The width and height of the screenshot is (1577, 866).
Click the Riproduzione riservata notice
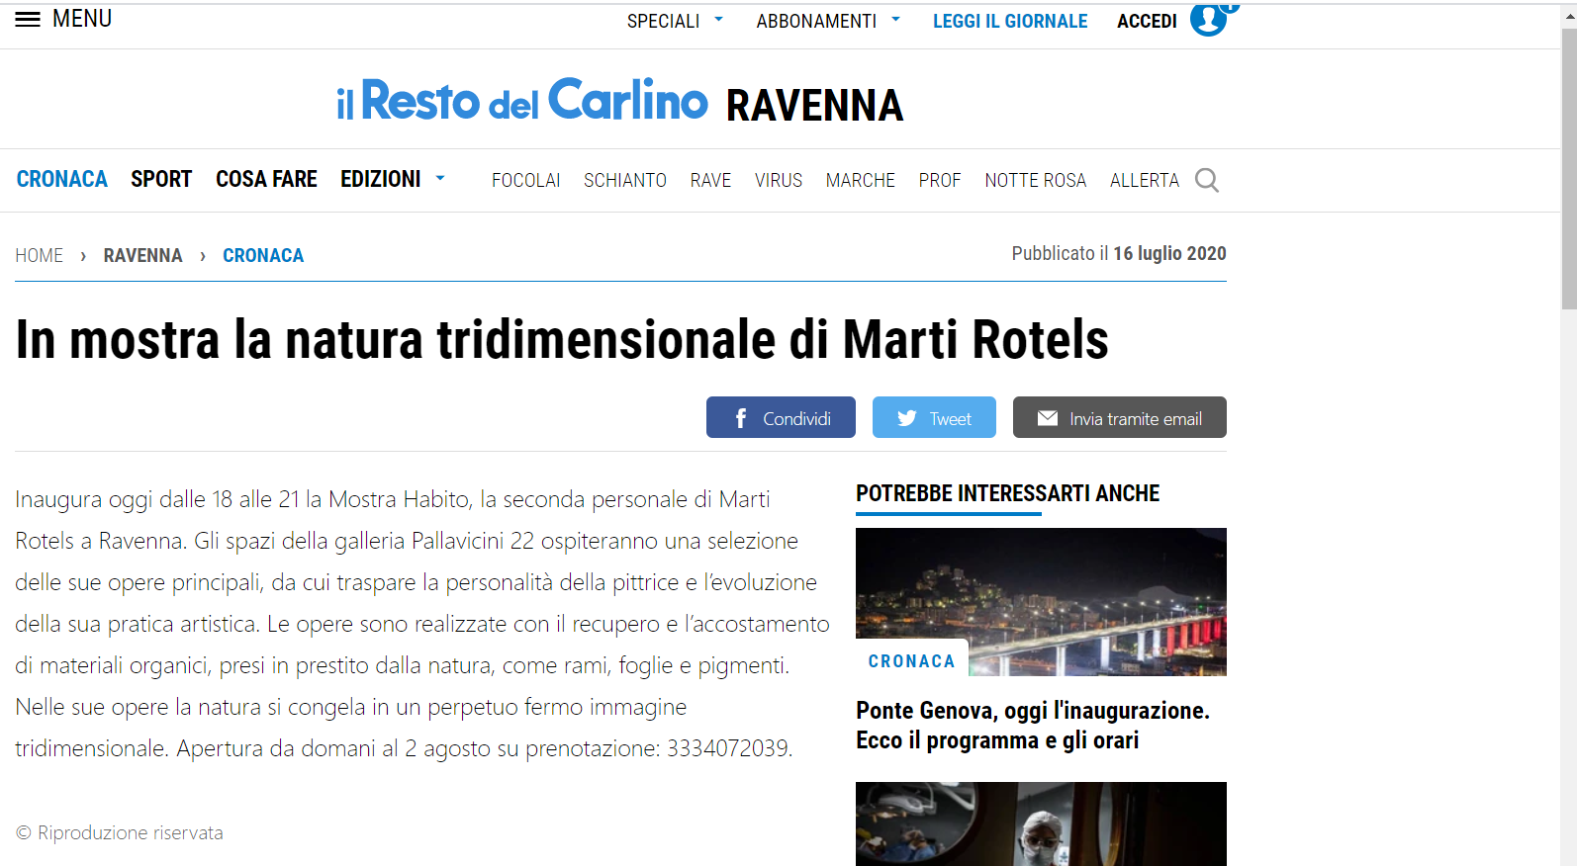(120, 832)
